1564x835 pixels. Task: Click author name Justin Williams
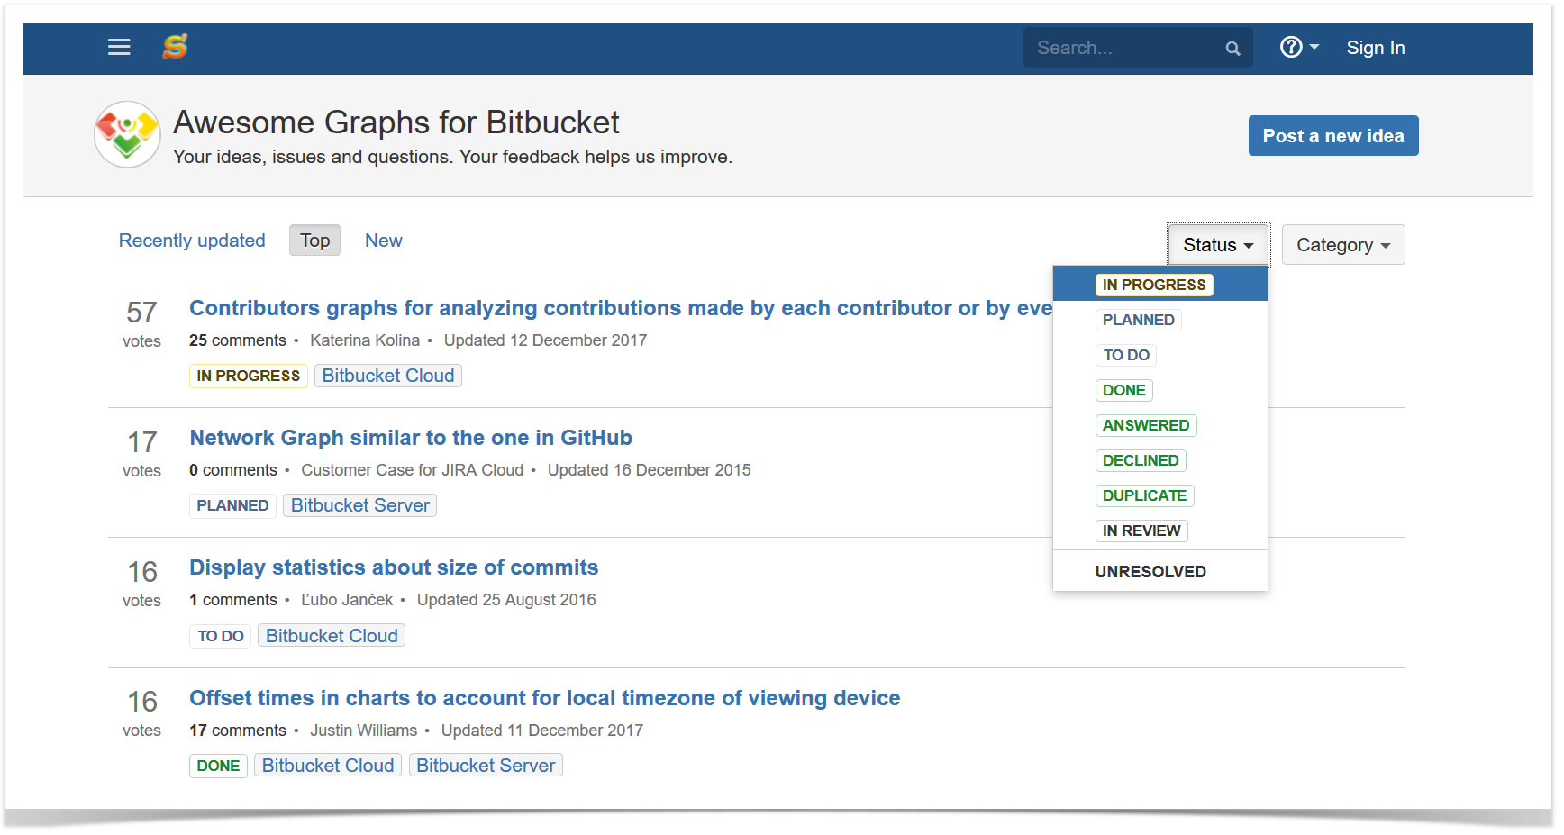click(x=364, y=731)
